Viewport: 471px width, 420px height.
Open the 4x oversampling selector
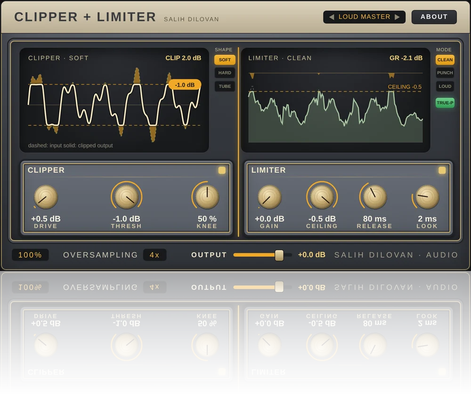(154, 255)
